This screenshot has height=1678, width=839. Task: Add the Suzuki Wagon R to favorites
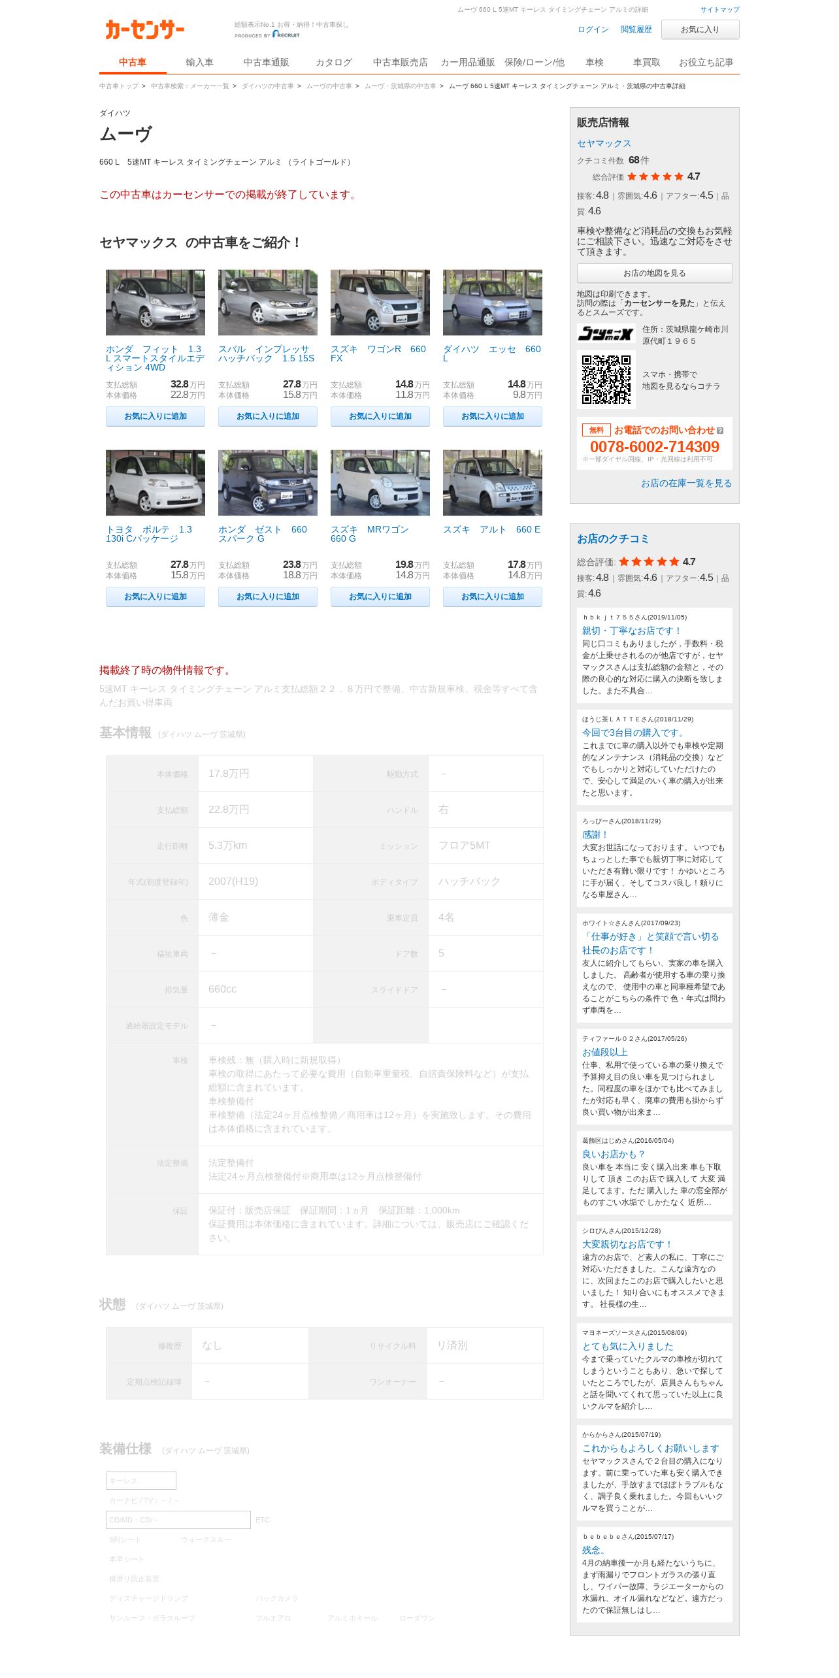(x=380, y=416)
